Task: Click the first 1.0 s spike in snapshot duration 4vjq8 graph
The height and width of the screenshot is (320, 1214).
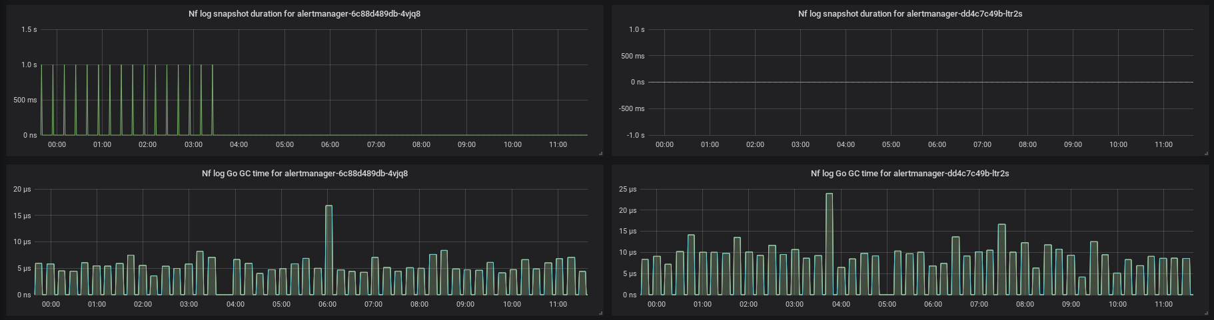Action: pos(41,100)
